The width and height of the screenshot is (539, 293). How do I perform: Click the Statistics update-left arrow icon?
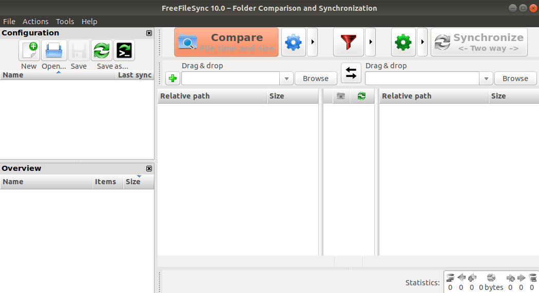[461, 277]
